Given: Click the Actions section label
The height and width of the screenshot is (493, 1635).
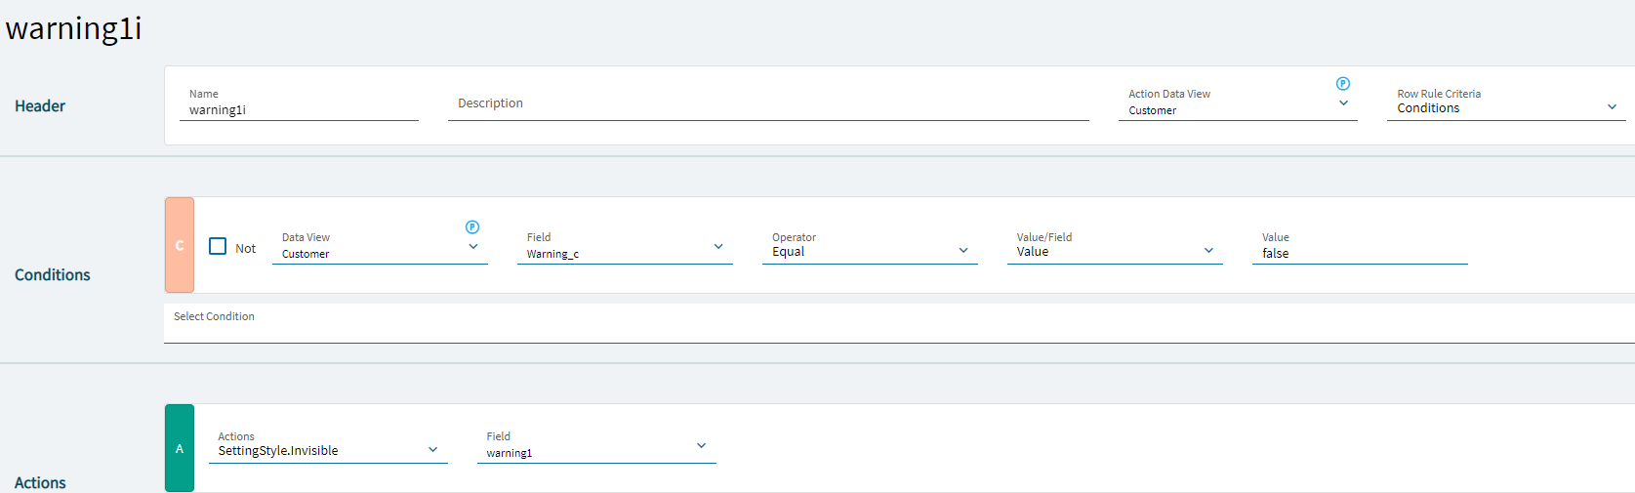Looking at the screenshot, I should 40,482.
